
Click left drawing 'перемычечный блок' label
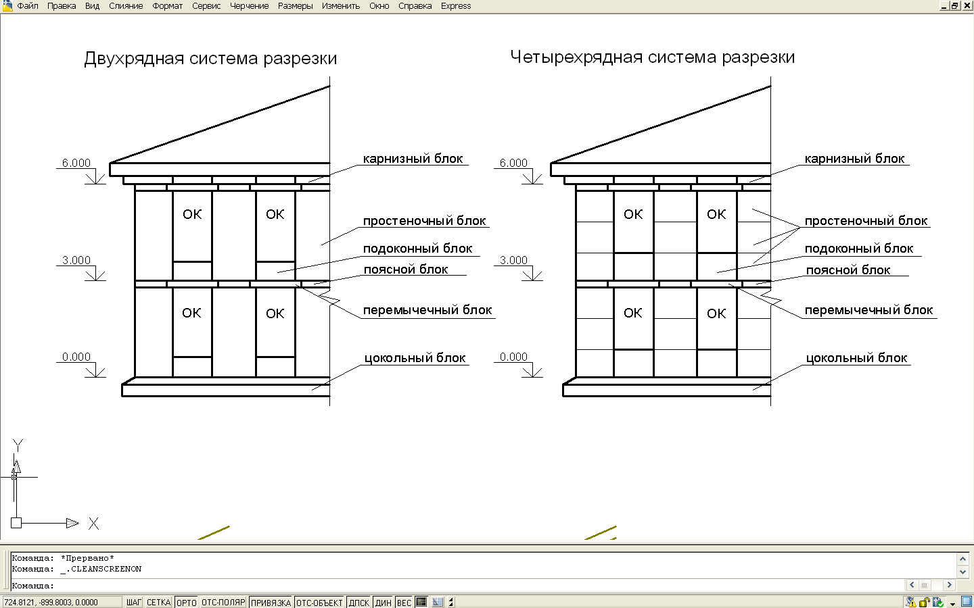pyautogui.click(x=427, y=310)
